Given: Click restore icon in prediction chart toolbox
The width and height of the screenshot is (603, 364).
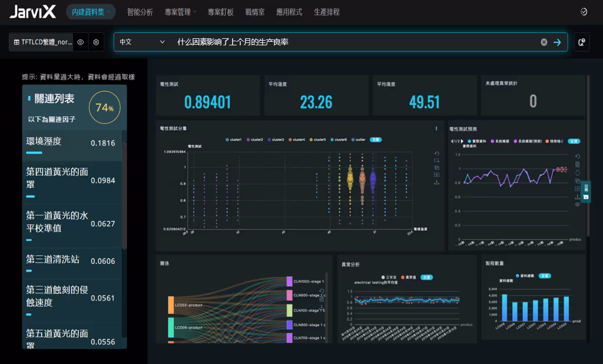Looking at the screenshot, I should (577, 157).
